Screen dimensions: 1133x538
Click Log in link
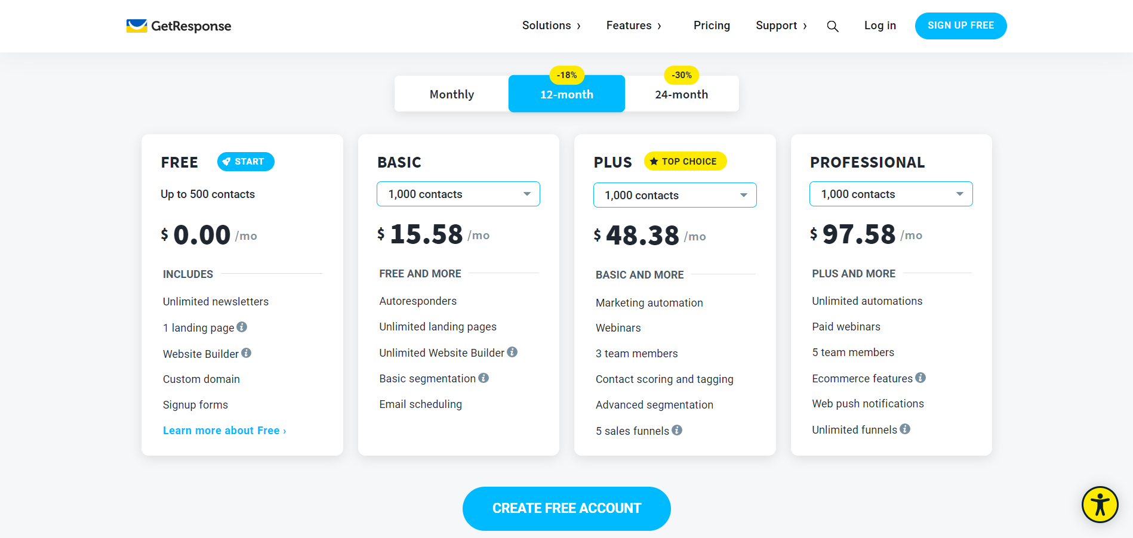[880, 26]
